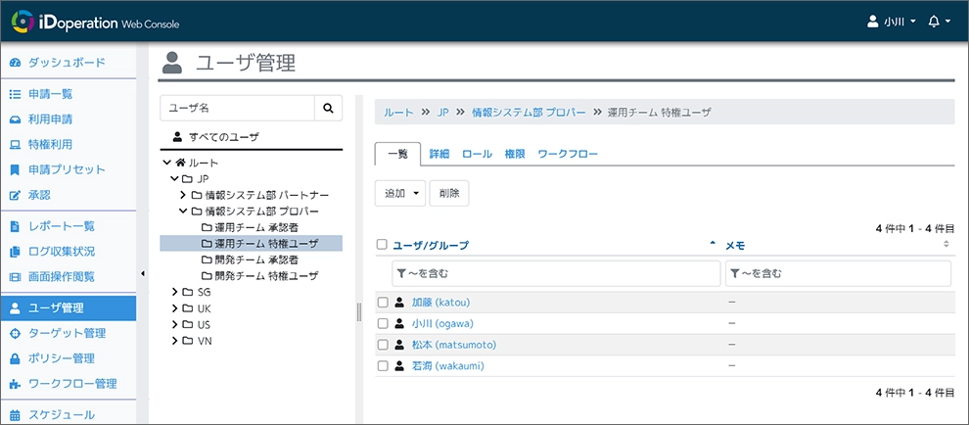Open 申請一覧 in the sidebar
969x425 pixels.
68,94
